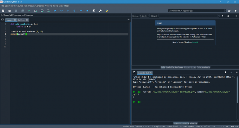Switch to the History tab
Image resolution: width=239 pixels, height=128 pixels.
[193, 123]
